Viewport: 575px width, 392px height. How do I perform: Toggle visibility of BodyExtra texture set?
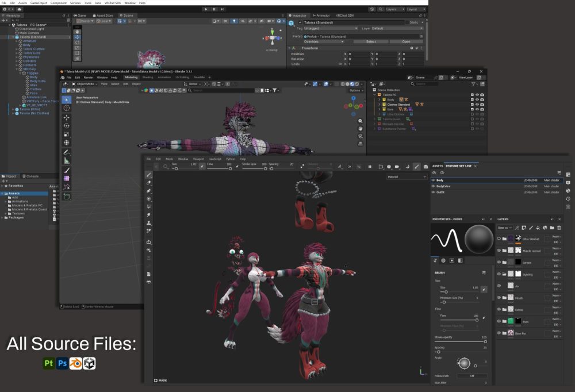point(433,186)
